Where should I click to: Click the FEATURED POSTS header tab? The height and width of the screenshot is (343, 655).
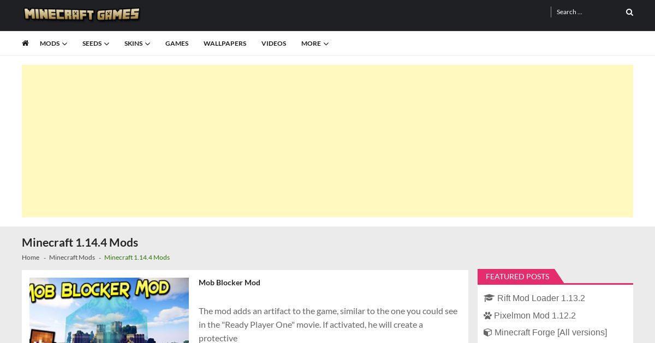point(517,277)
